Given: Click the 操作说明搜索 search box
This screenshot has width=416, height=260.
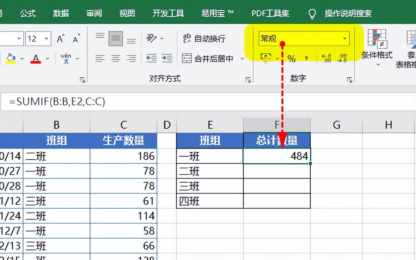Looking at the screenshot, I should point(348,14).
